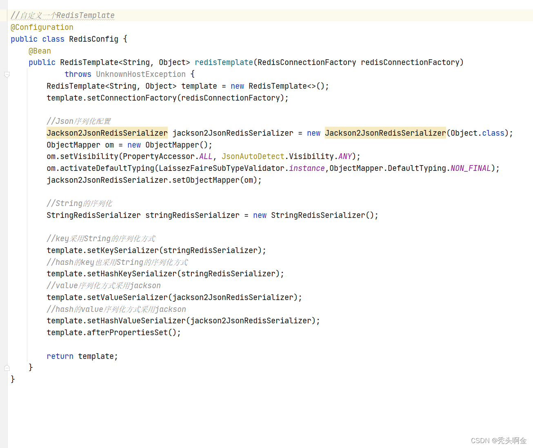Click the redisTemplate method name
The height and width of the screenshot is (448, 533).
tap(224, 63)
